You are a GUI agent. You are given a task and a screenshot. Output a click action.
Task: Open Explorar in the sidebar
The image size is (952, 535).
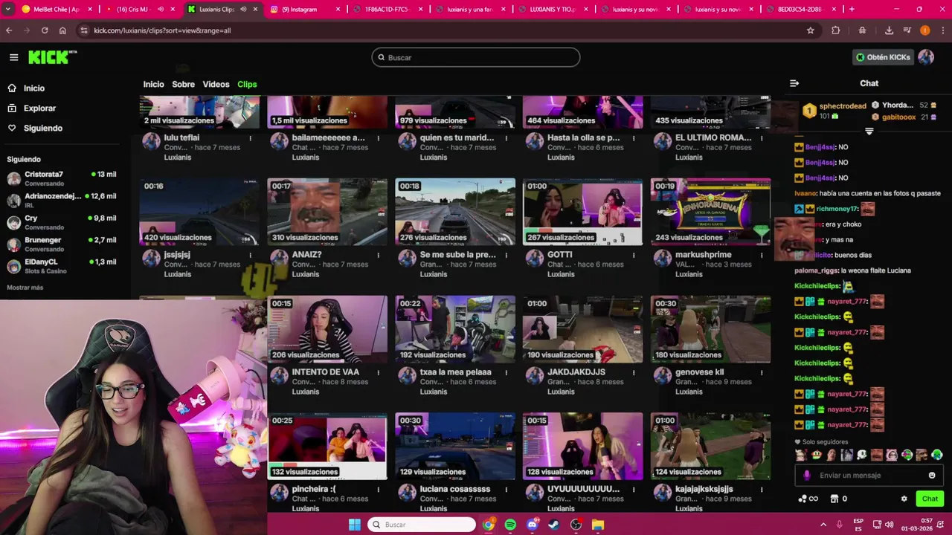point(39,108)
